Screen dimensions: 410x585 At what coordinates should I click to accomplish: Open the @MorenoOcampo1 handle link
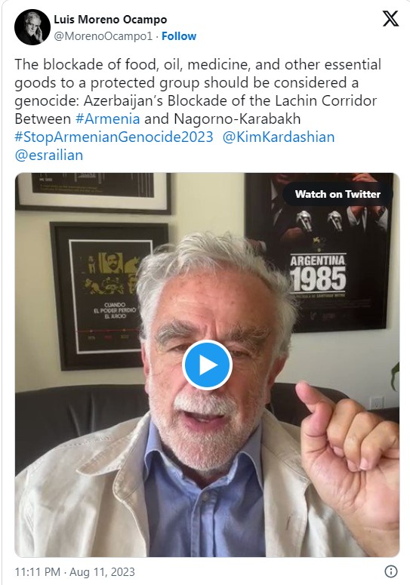[103, 36]
